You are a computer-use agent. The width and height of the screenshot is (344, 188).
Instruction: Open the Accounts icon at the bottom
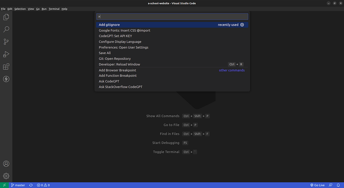point(6,164)
